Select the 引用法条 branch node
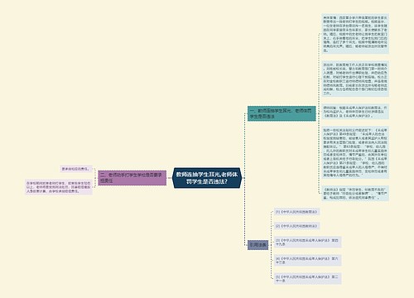 (x=258, y=245)
